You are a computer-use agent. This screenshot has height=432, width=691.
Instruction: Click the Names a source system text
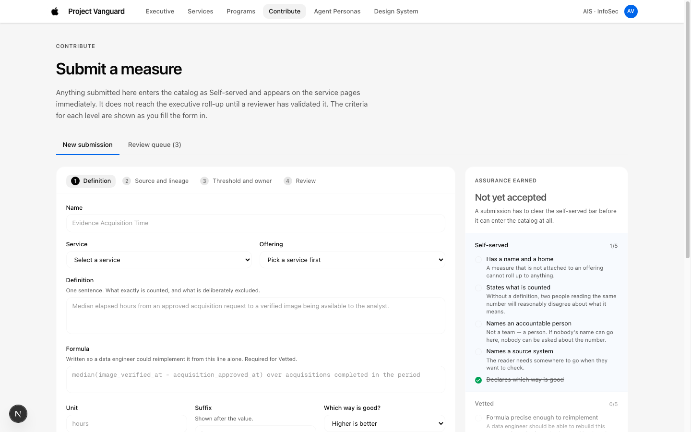click(x=520, y=351)
